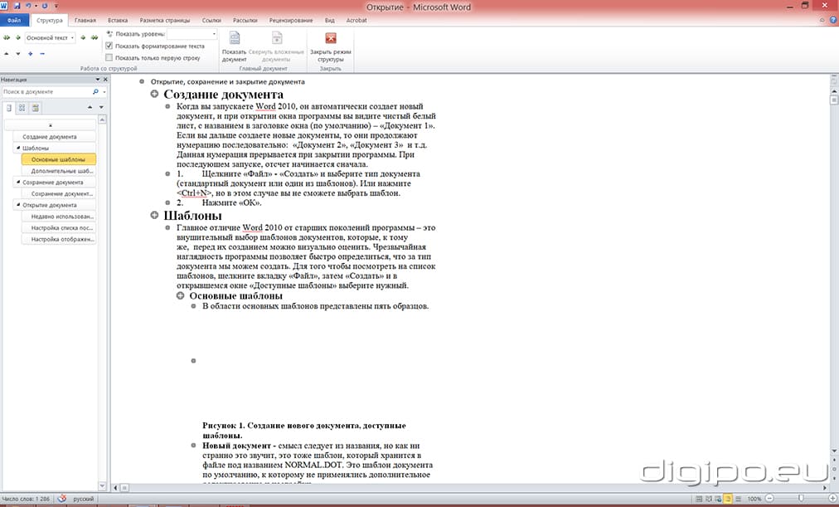
Task: Uncheck Показать форматирование текста
Action: [109, 46]
